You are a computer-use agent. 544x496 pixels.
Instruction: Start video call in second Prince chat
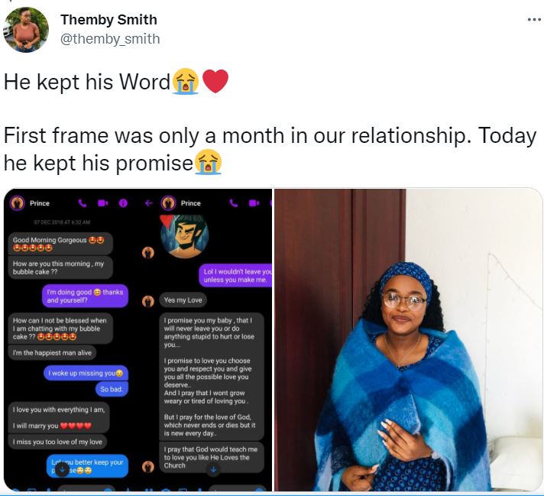(x=254, y=203)
